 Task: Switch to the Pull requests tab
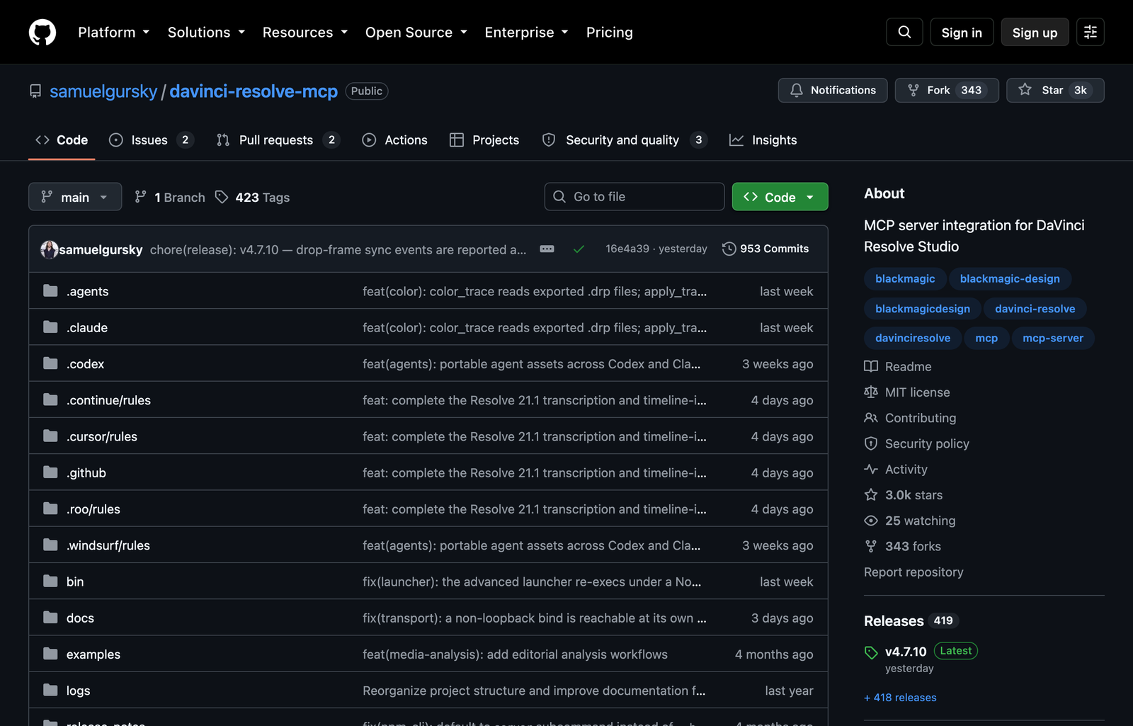pyautogui.click(x=278, y=140)
